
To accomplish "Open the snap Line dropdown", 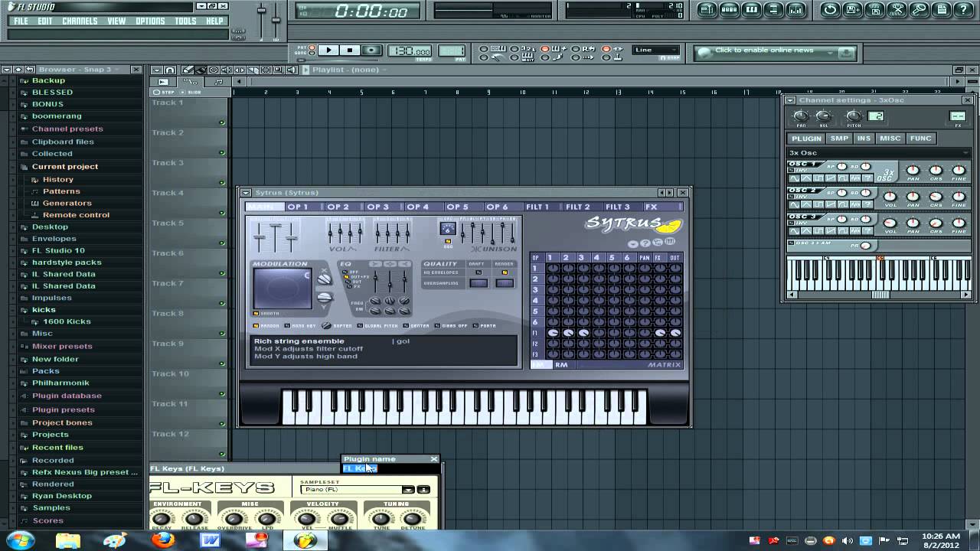I will pos(655,50).
